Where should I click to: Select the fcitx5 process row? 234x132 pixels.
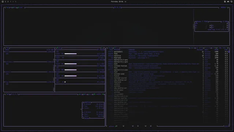tap(168, 76)
